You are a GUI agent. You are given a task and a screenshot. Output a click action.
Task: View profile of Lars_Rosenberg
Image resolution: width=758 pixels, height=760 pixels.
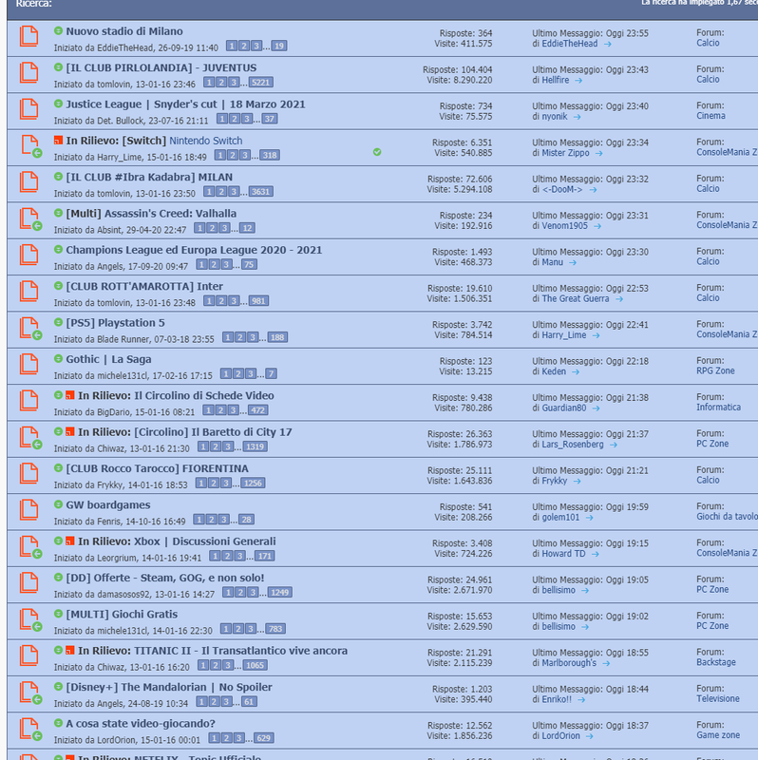pos(573,445)
